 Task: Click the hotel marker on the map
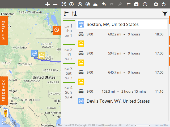(42, 56)
